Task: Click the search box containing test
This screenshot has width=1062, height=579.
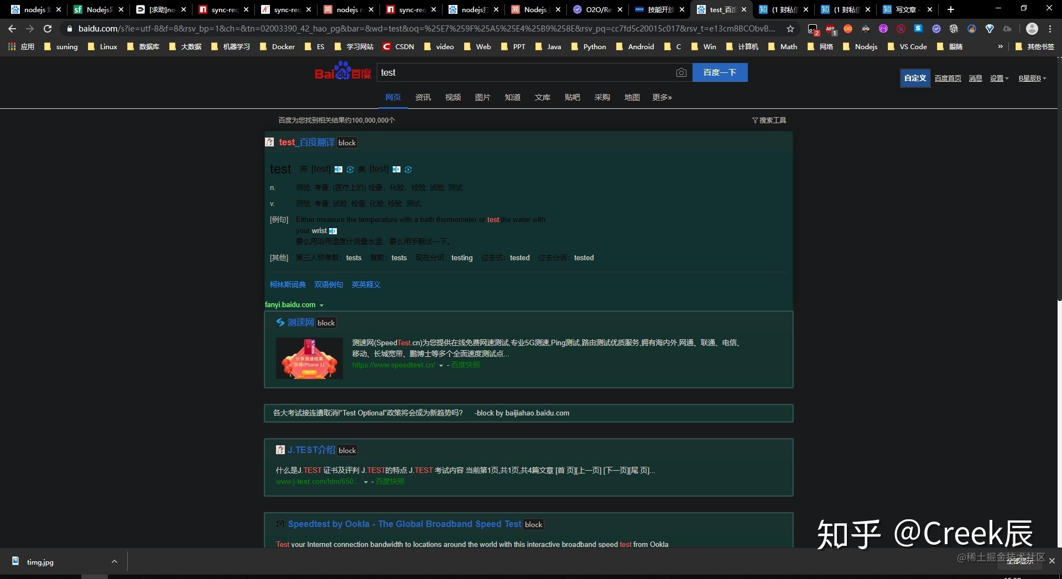Action: [x=525, y=72]
